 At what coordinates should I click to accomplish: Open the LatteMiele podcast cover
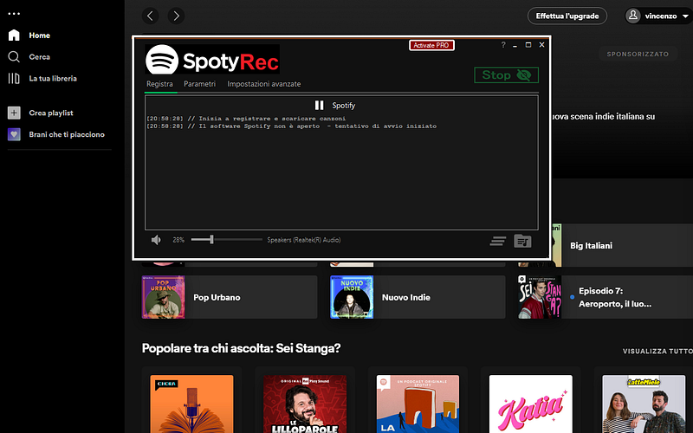[644, 404]
